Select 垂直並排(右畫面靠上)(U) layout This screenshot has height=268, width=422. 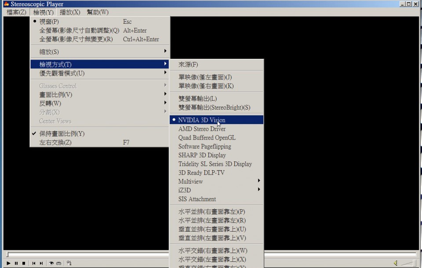(216, 229)
